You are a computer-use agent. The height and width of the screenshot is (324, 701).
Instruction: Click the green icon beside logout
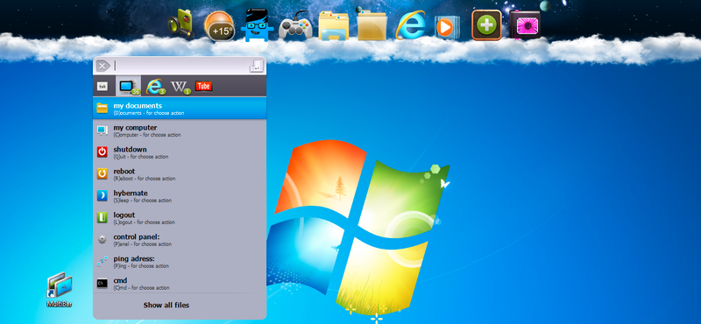[103, 218]
